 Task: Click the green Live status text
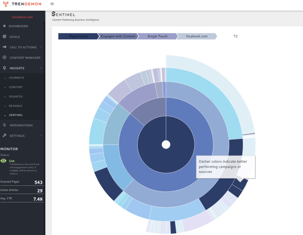pyautogui.click(x=11, y=161)
